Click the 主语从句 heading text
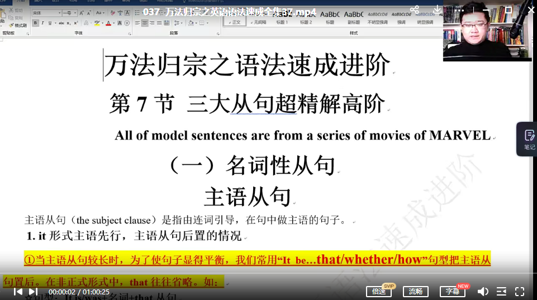 pos(248,197)
